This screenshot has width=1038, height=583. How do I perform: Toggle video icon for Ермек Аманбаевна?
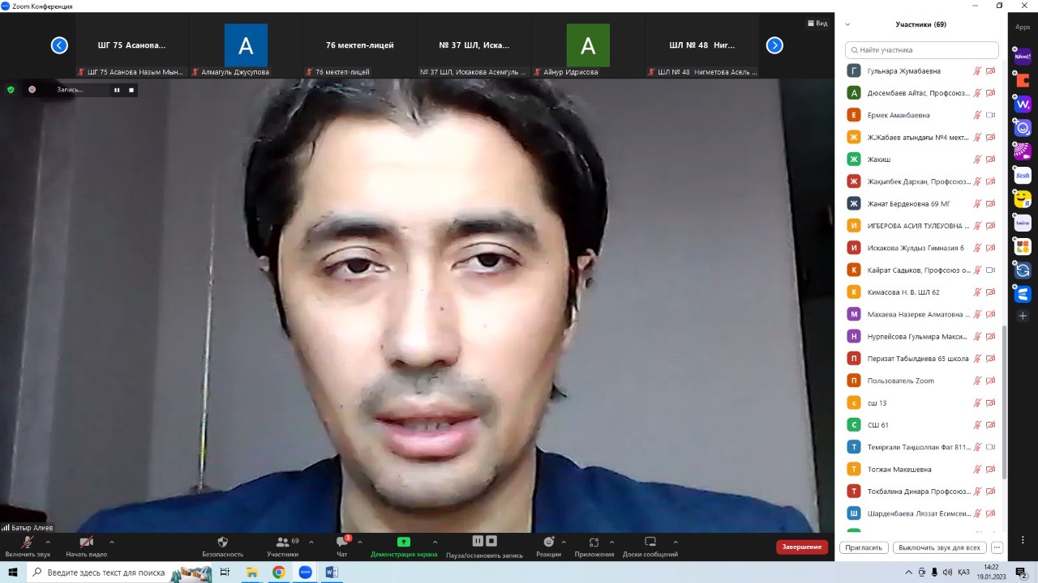[x=990, y=115]
